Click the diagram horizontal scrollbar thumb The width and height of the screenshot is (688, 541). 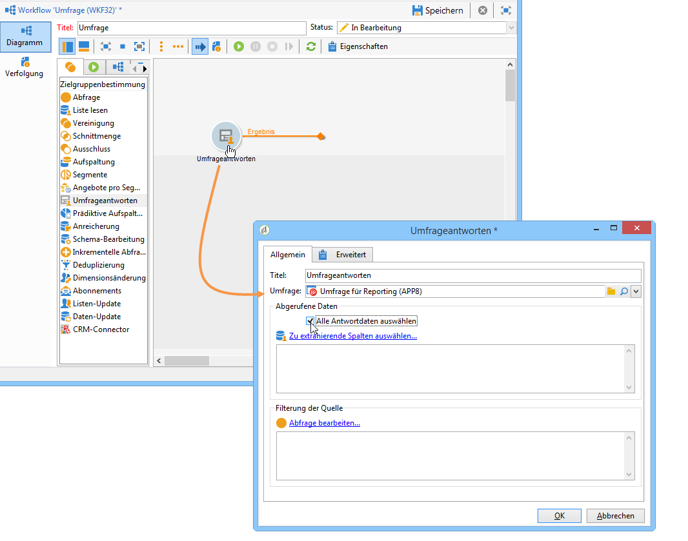(x=187, y=361)
